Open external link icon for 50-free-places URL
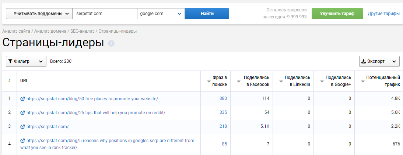 [22, 99]
